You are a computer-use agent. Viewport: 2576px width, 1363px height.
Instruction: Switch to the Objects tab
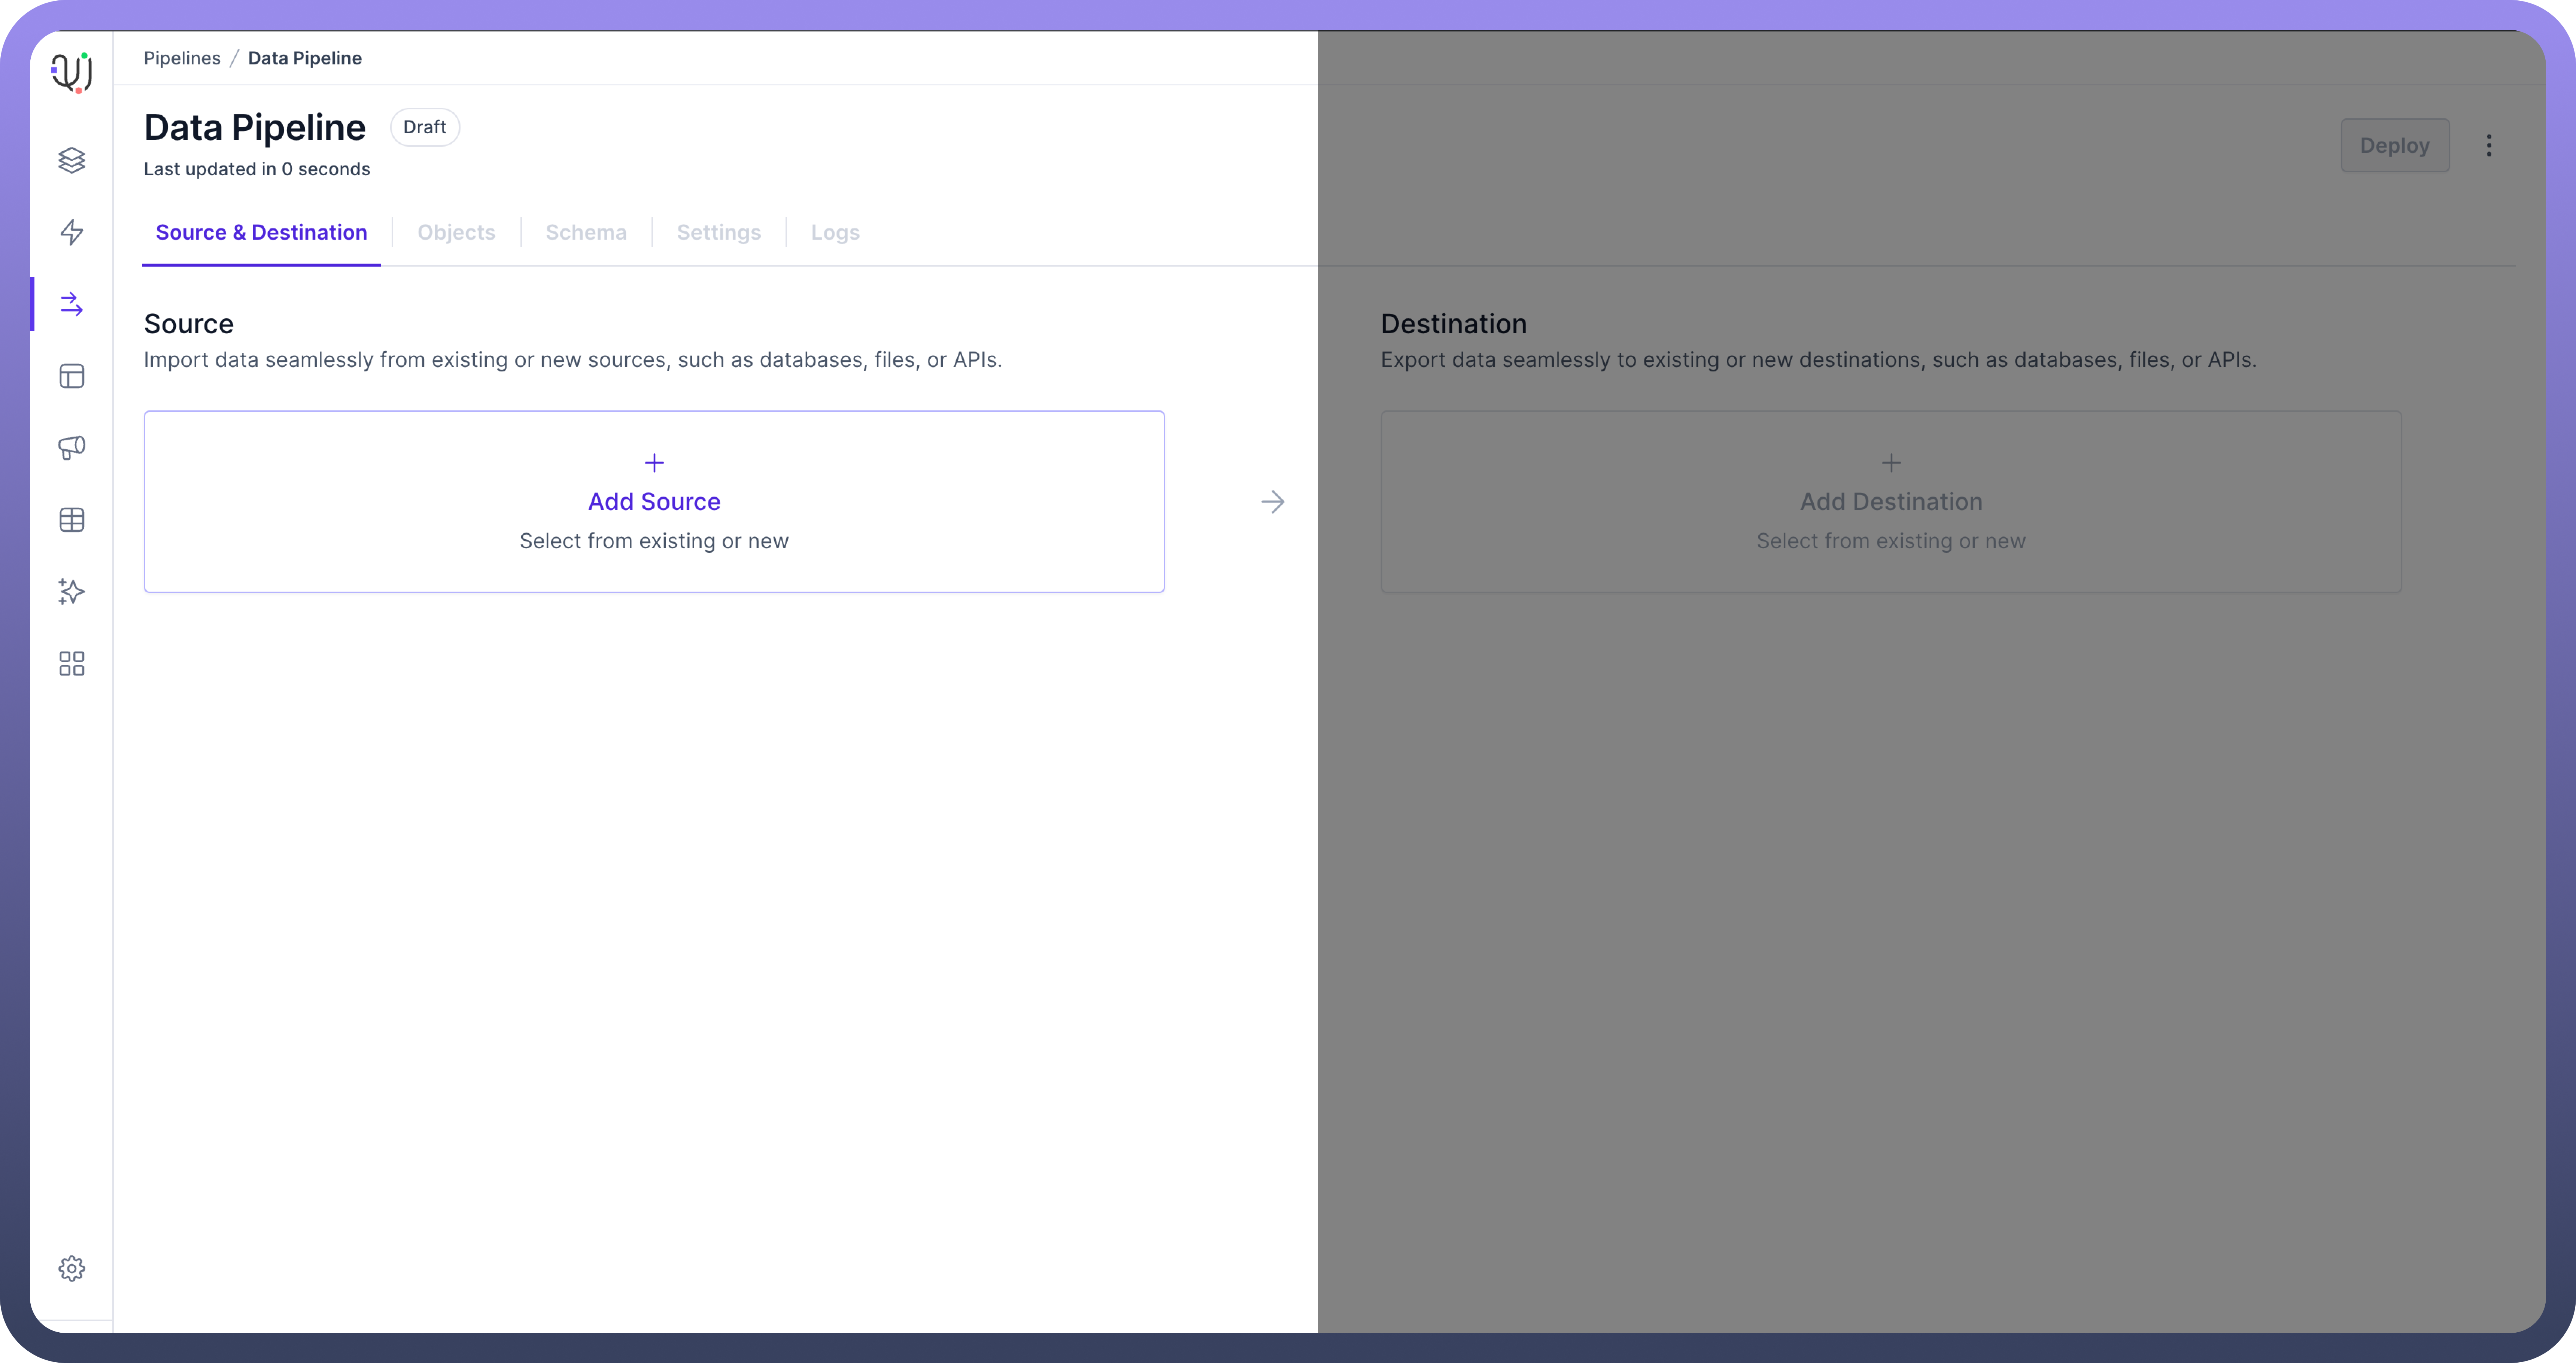[456, 232]
